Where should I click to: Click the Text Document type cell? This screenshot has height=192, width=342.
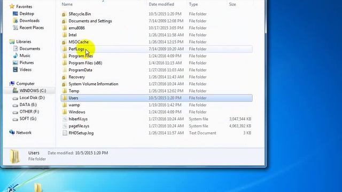tap(203, 133)
